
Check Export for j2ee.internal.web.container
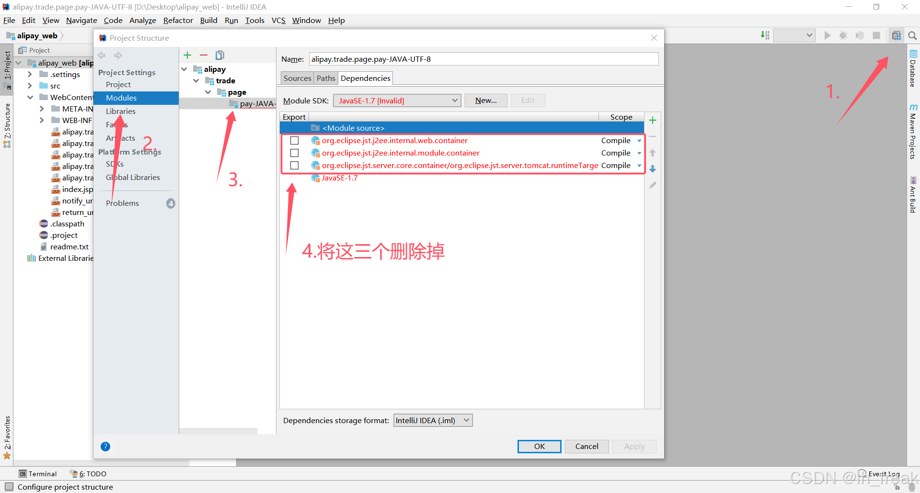tap(295, 141)
